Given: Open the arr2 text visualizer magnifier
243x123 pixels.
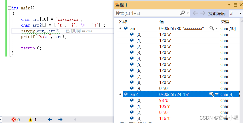Looking at the screenshot, I should (212, 94).
